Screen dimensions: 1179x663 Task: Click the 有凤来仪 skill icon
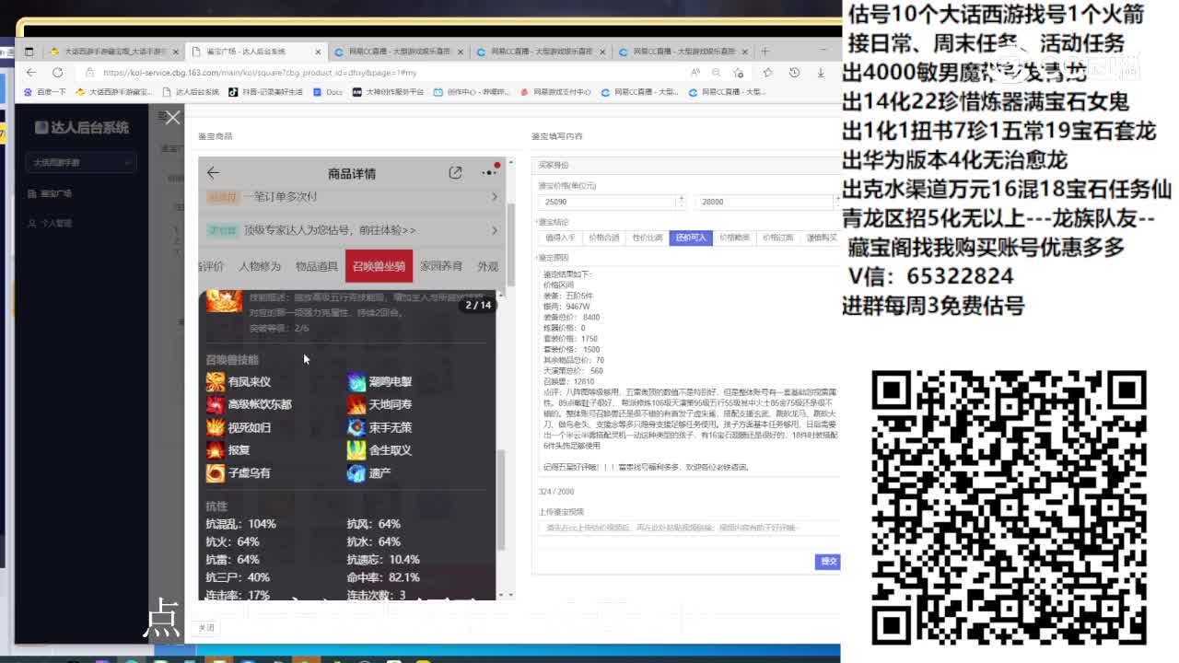click(x=215, y=381)
